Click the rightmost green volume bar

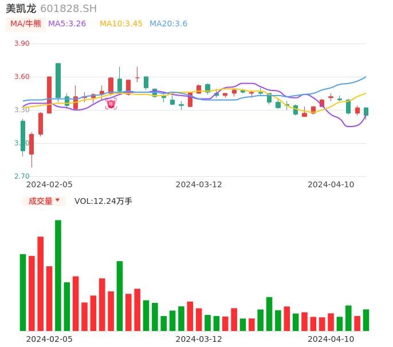(x=366, y=320)
